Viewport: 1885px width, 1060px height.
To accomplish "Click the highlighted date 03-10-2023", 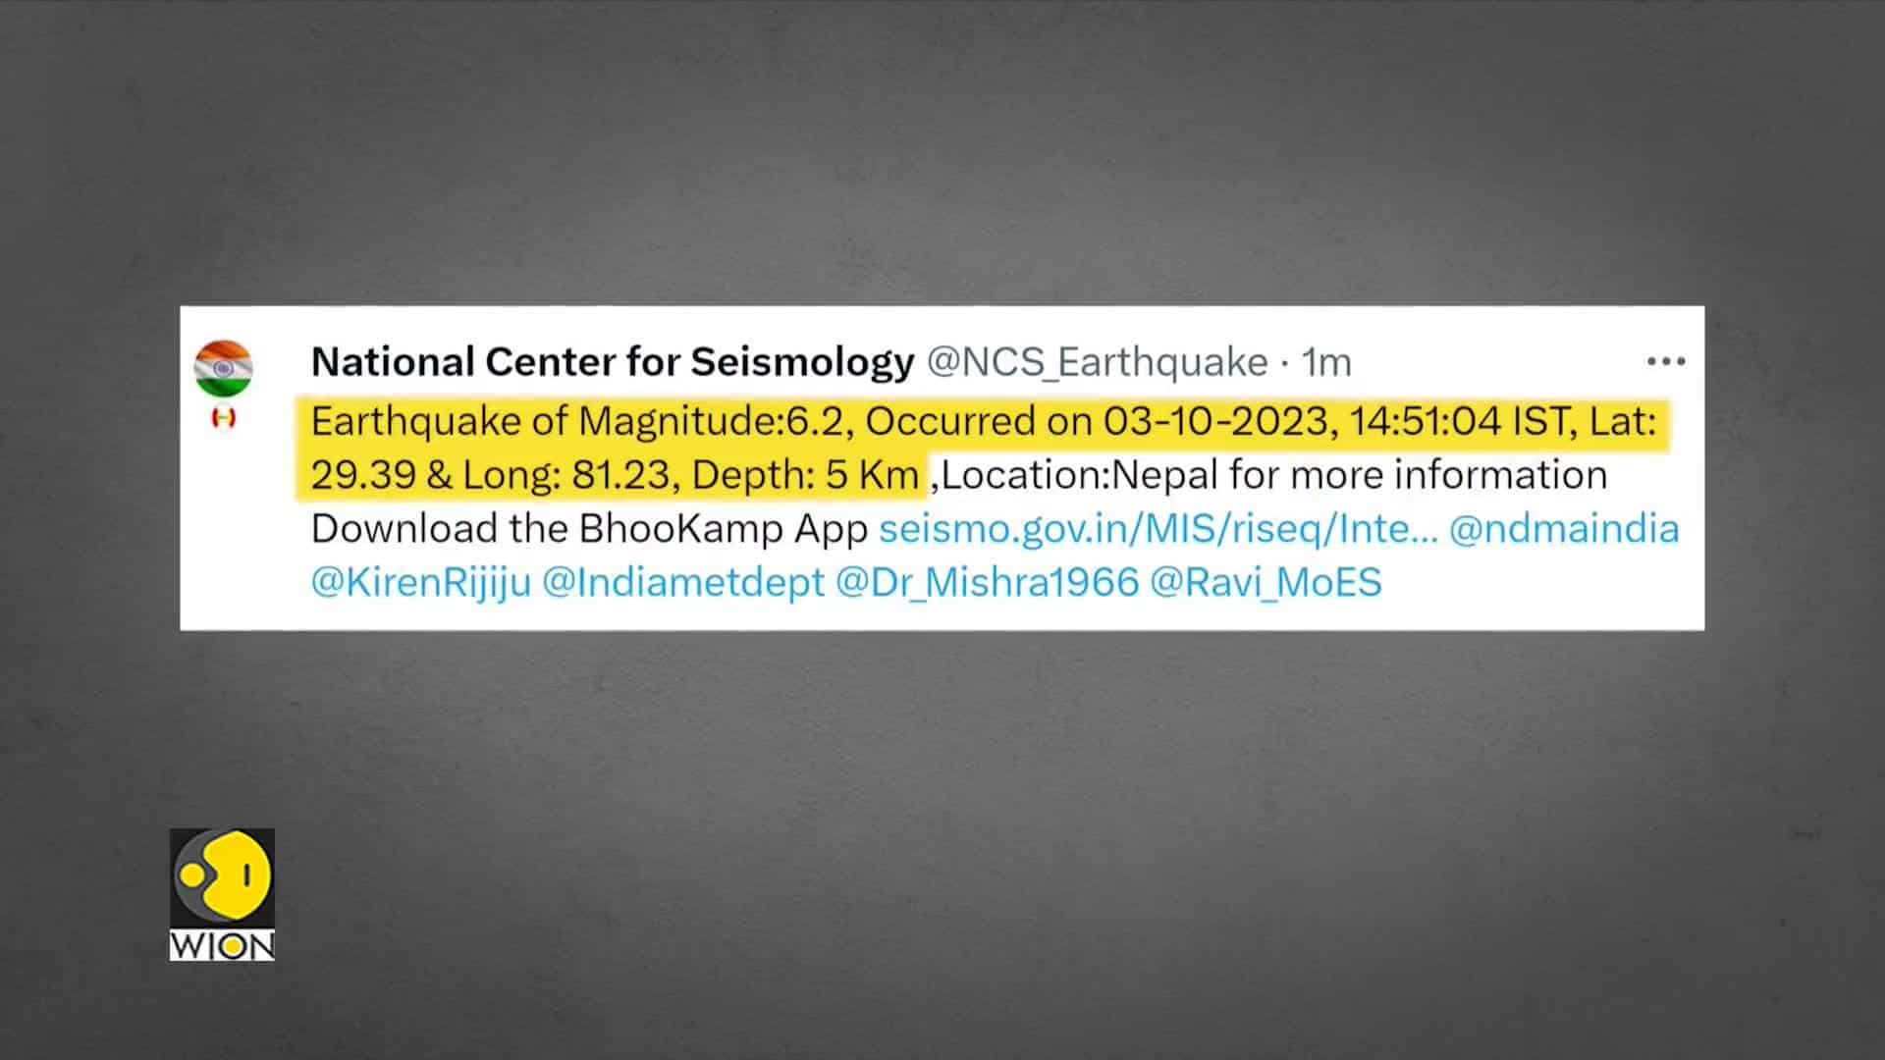I will click(x=1215, y=422).
